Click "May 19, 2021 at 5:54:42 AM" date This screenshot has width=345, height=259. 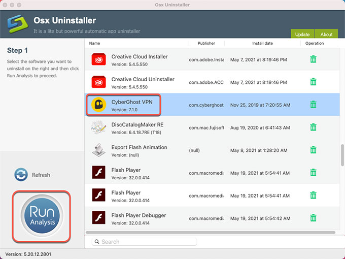260,218
